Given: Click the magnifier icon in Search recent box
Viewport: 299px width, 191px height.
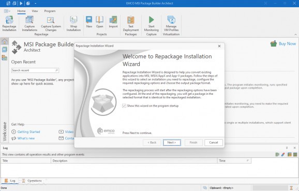Looking at the screenshot, I should click(x=56, y=70).
